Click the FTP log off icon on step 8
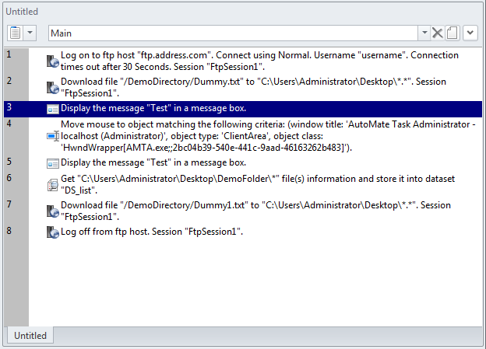 coord(53,232)
